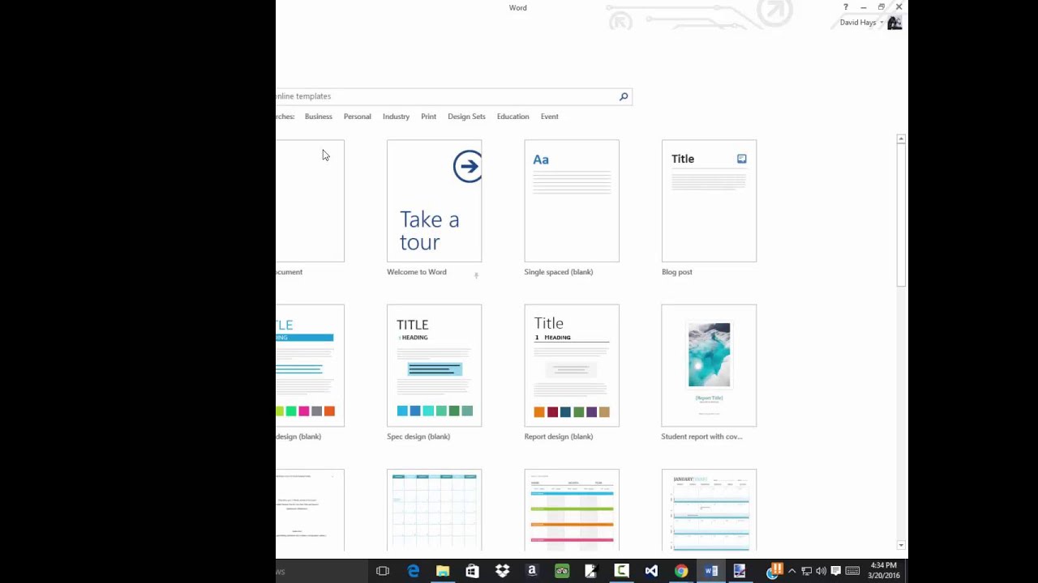This screenshot has height=583, width=1038.
Task: Click the David Hays profile picture
Action: [x=894, y=23]
